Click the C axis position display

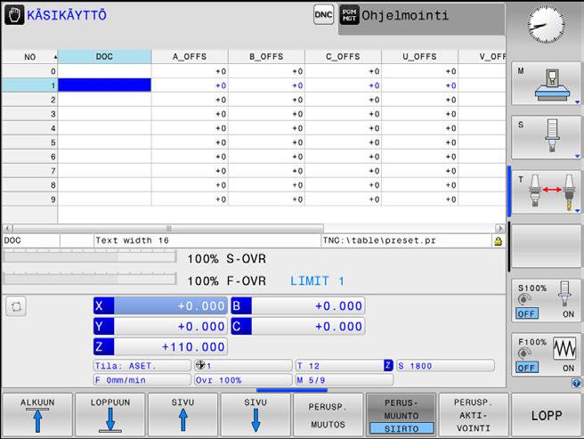click(x=298, y=327)
